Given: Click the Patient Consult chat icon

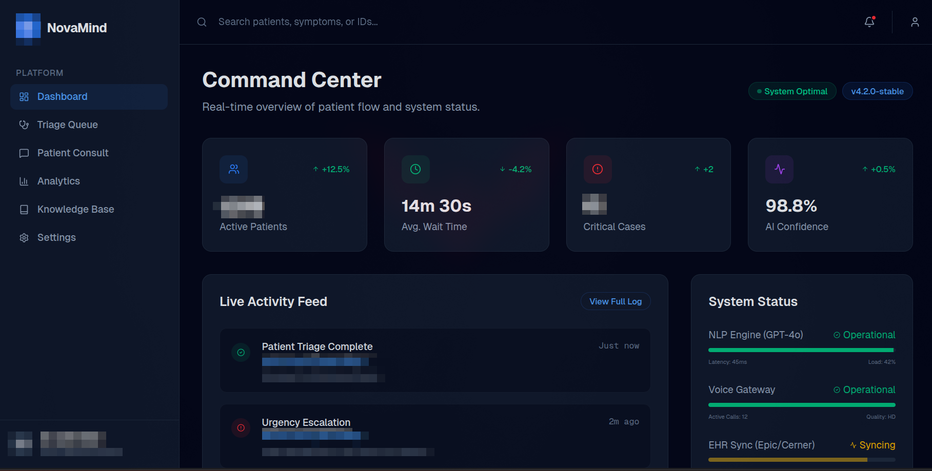Looking at the screenshot, I should pos(24,153).
